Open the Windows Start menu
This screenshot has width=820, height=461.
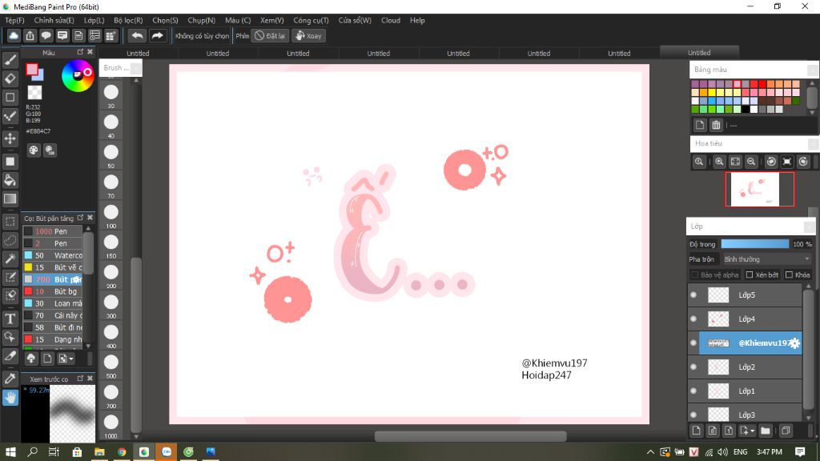click(x=10, y=452)
